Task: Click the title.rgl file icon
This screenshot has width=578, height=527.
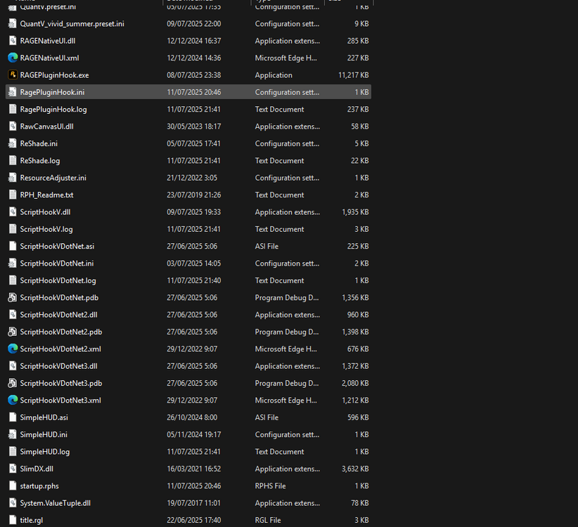Action: coord(13,520)
